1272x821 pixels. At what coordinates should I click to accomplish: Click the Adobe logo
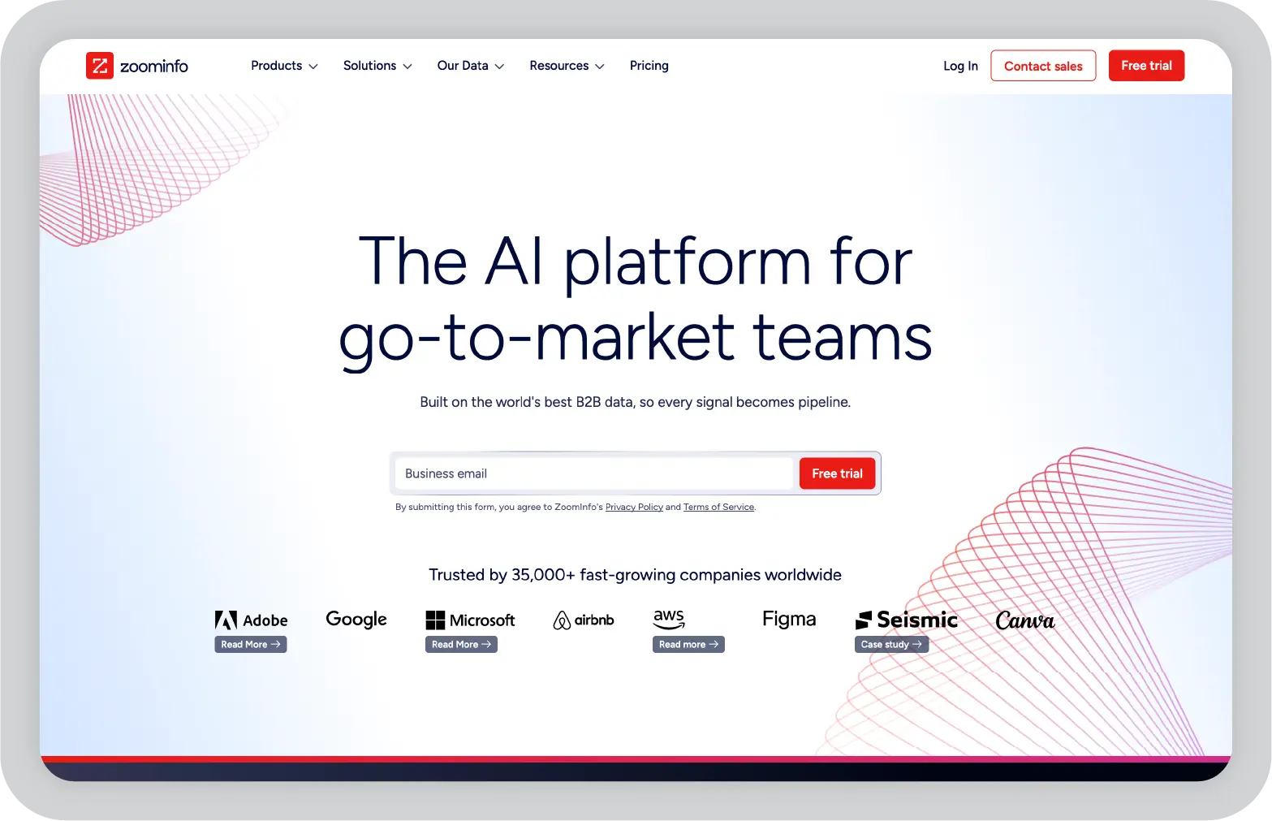pos(251,620)
